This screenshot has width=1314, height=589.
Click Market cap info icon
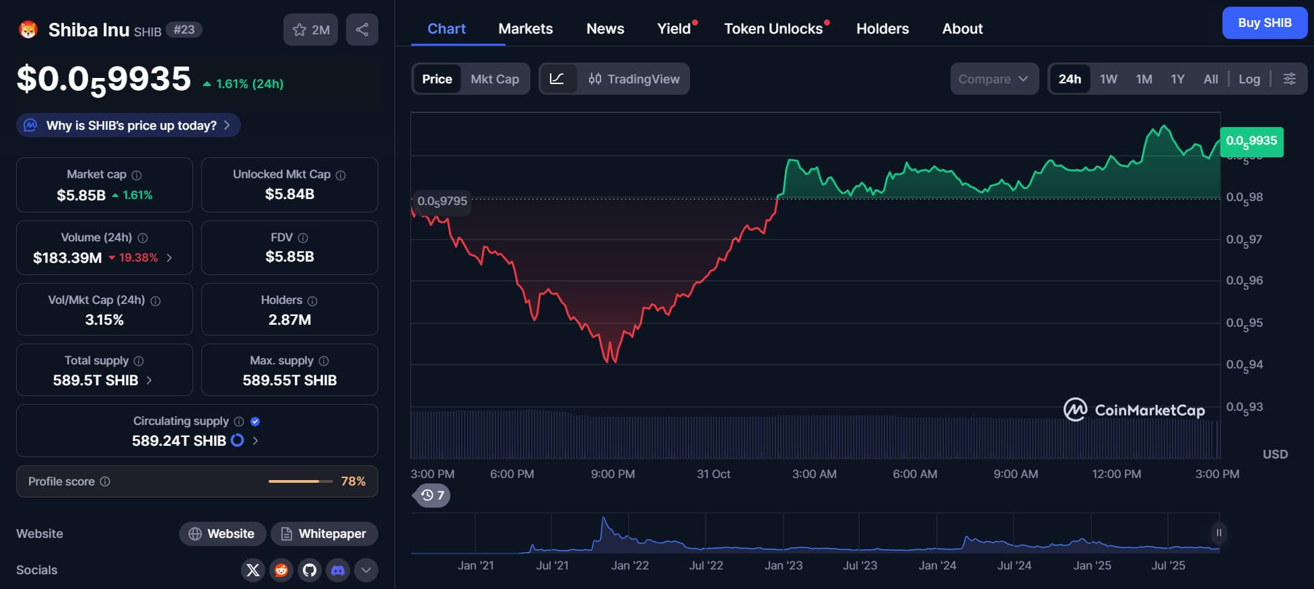pos(137,175)
